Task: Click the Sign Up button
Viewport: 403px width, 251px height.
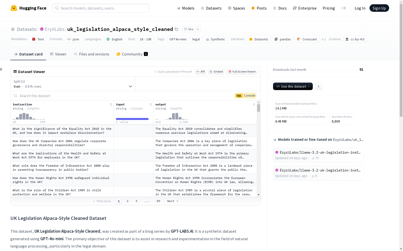Action: [379, 8]
